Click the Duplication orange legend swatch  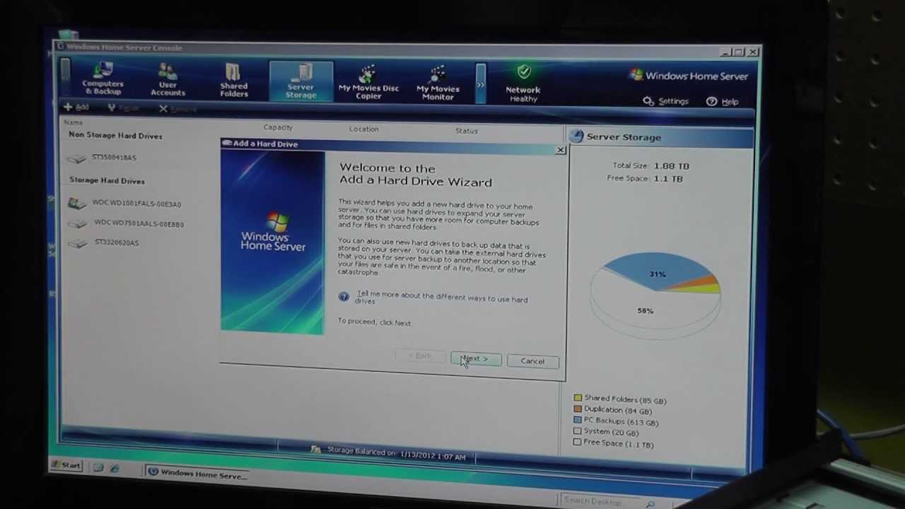(x=578, y=409)
